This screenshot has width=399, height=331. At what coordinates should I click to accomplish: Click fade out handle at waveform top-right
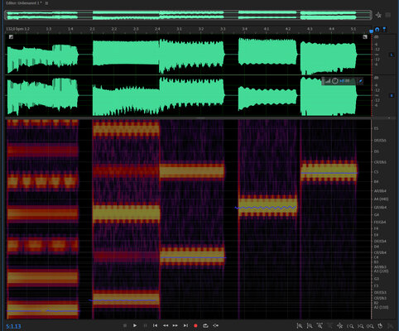(365, 36)
